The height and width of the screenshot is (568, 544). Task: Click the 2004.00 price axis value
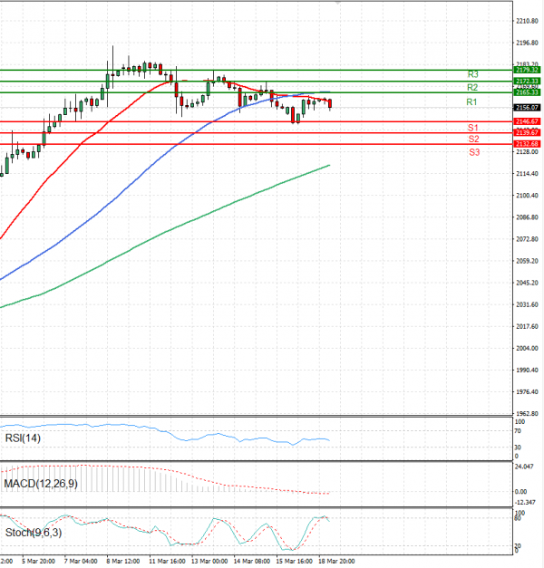pos(527,348)
